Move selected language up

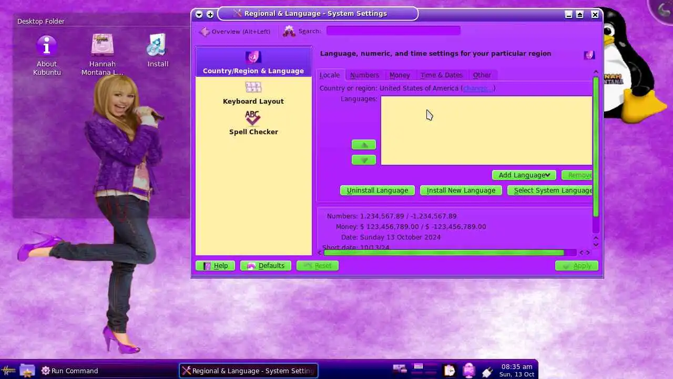click(364, 145)
